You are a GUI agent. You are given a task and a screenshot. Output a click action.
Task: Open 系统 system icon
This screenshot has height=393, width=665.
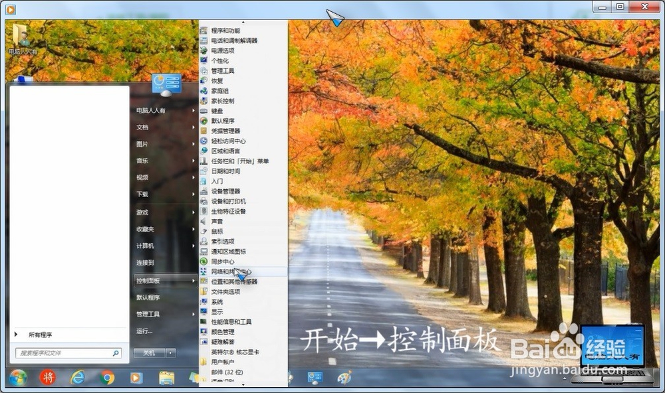click(204, 301)
